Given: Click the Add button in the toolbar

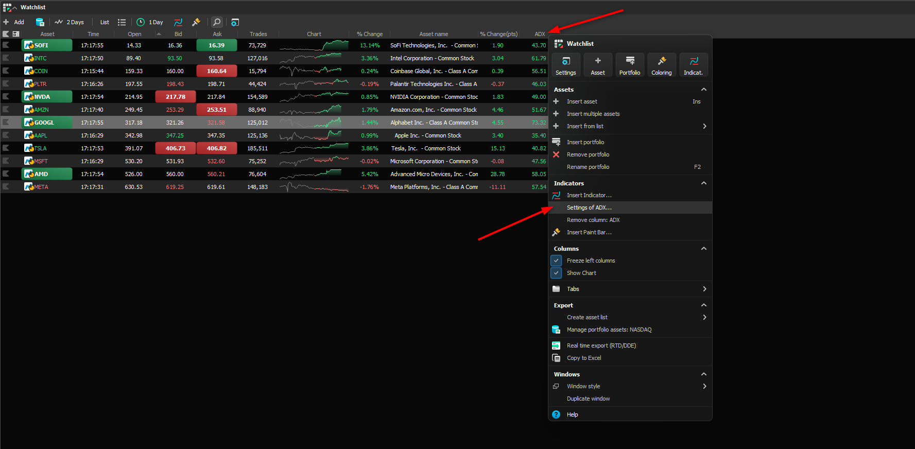Looking at the screenshot, I should click(x=14, y=22).
